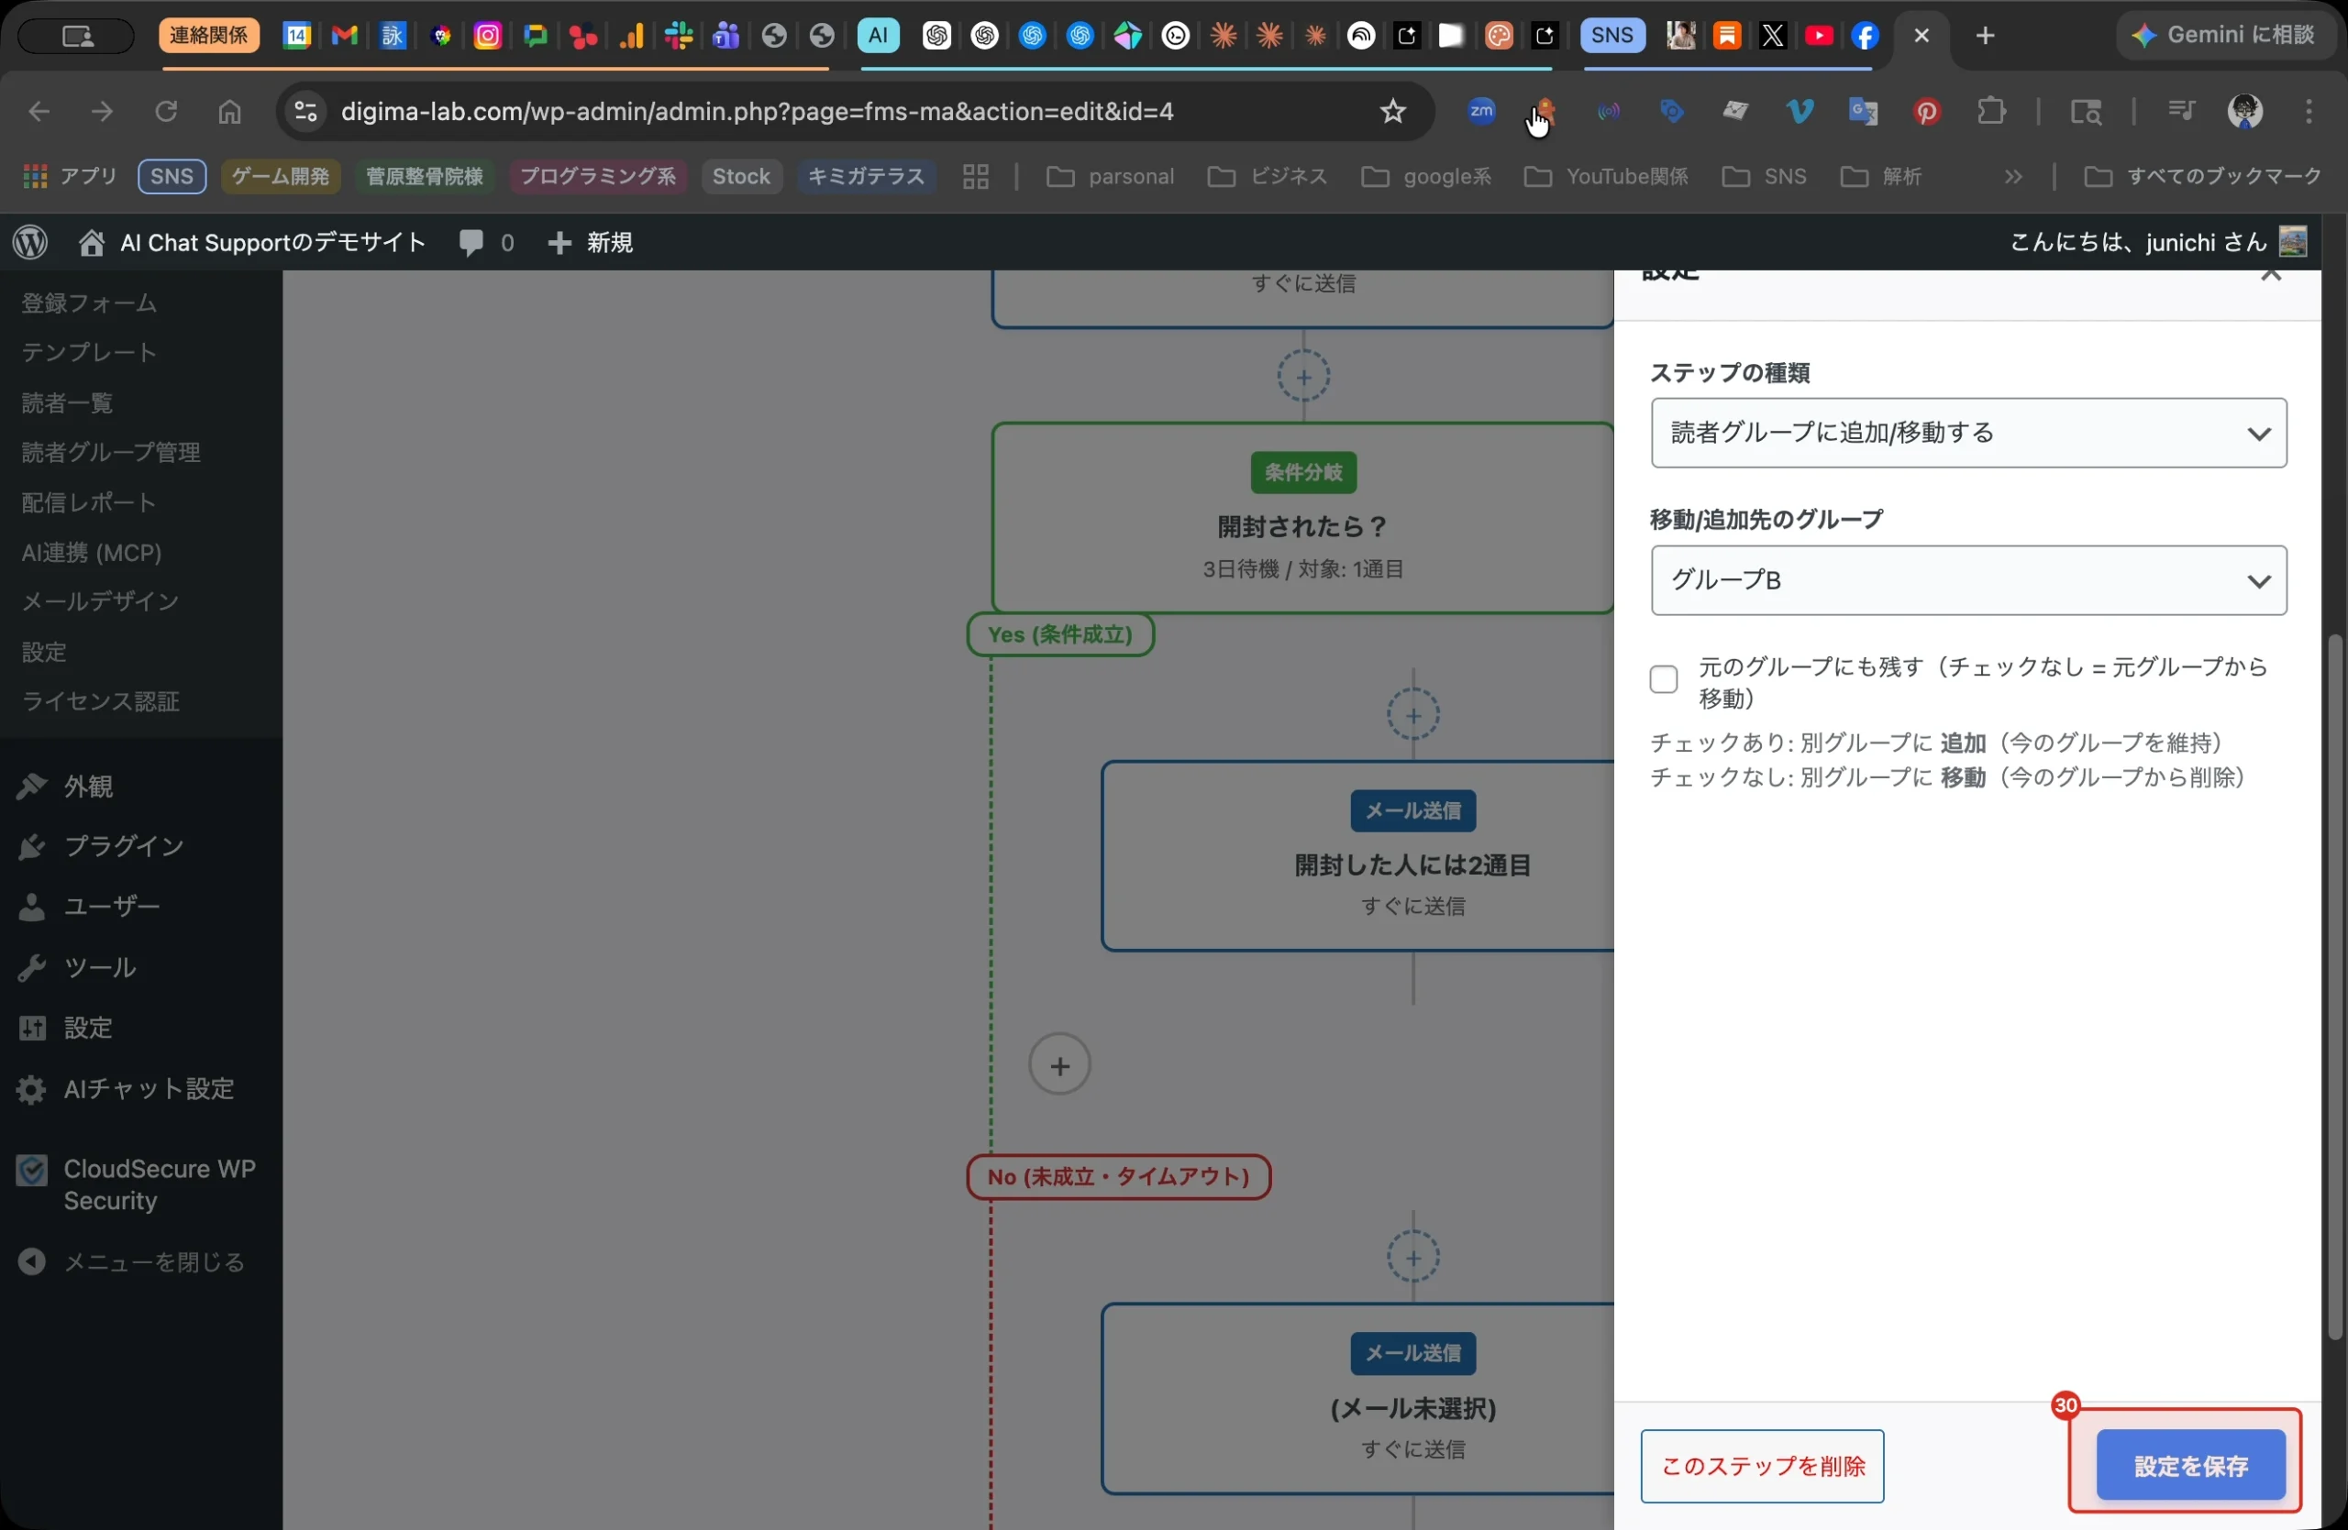This screenshot has height=1530, width=2348.
Task: Open the comments bubble icon in the admin bar
Action: pos(485,241)
